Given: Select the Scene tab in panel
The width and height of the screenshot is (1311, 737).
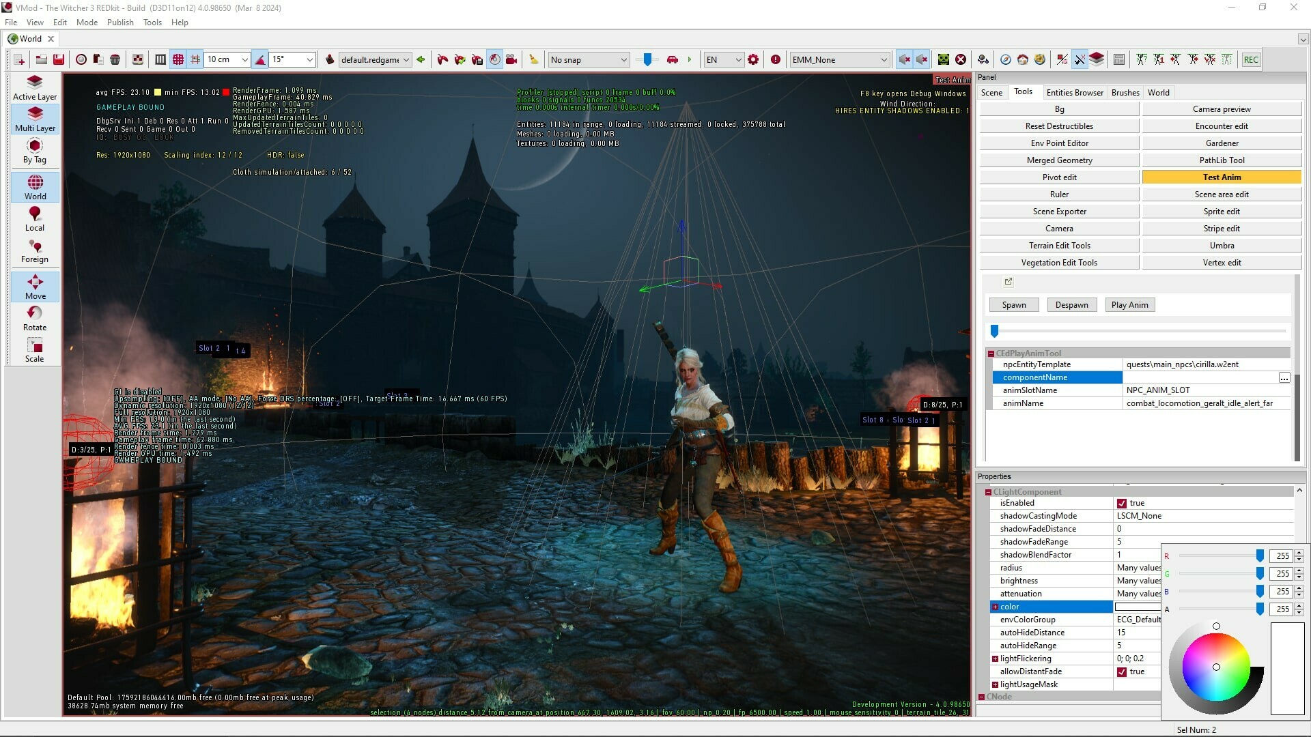Looking at the screenshot, I should point(991,93).
